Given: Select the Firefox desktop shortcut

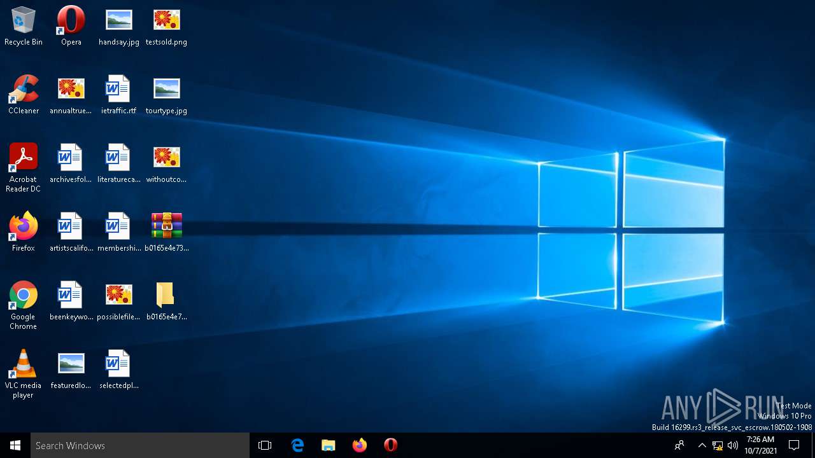Looking at the screenshot, I should pos(24,232).
